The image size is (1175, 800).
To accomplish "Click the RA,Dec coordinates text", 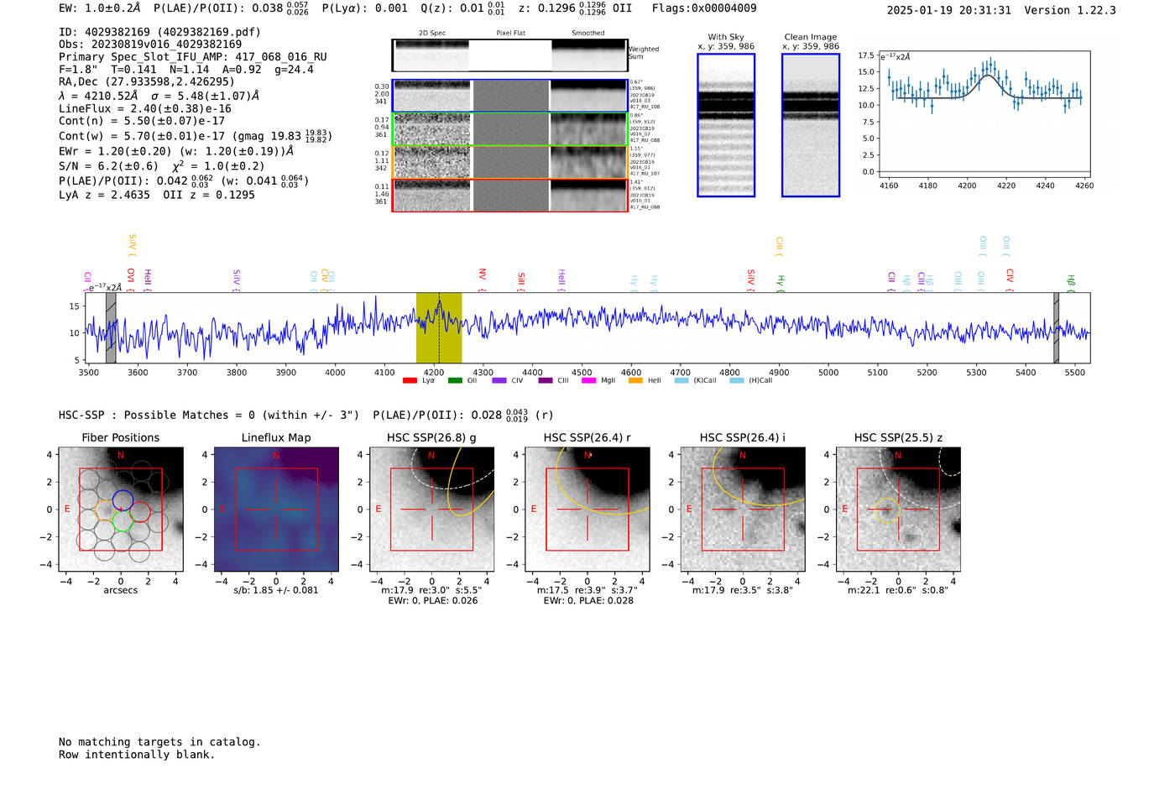I will coord(147,82).
